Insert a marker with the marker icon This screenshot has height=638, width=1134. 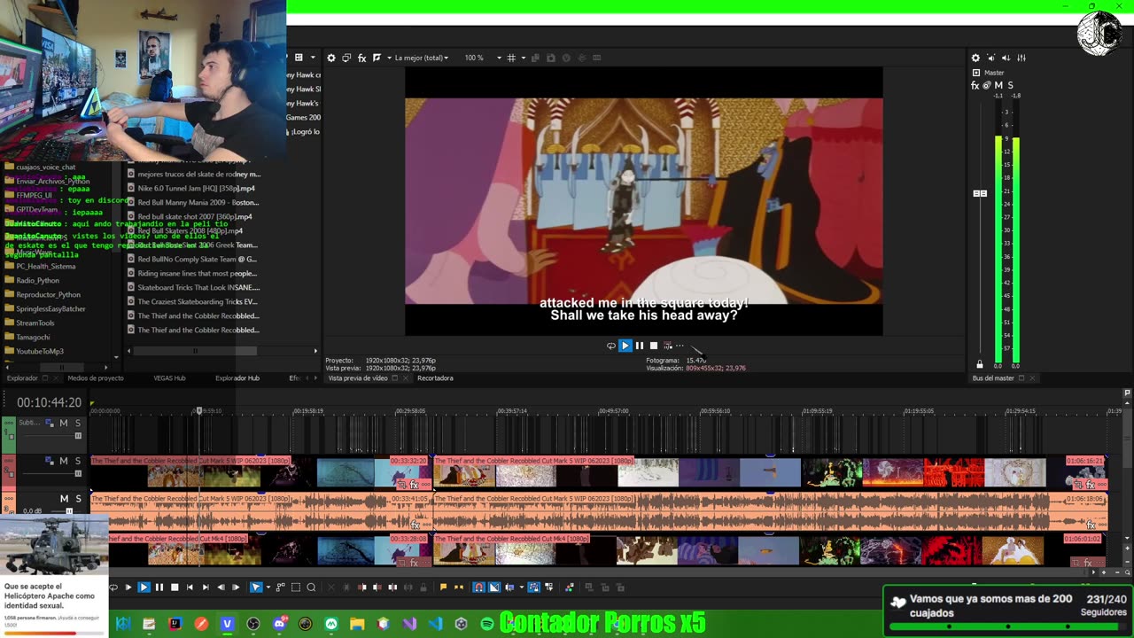443,587
